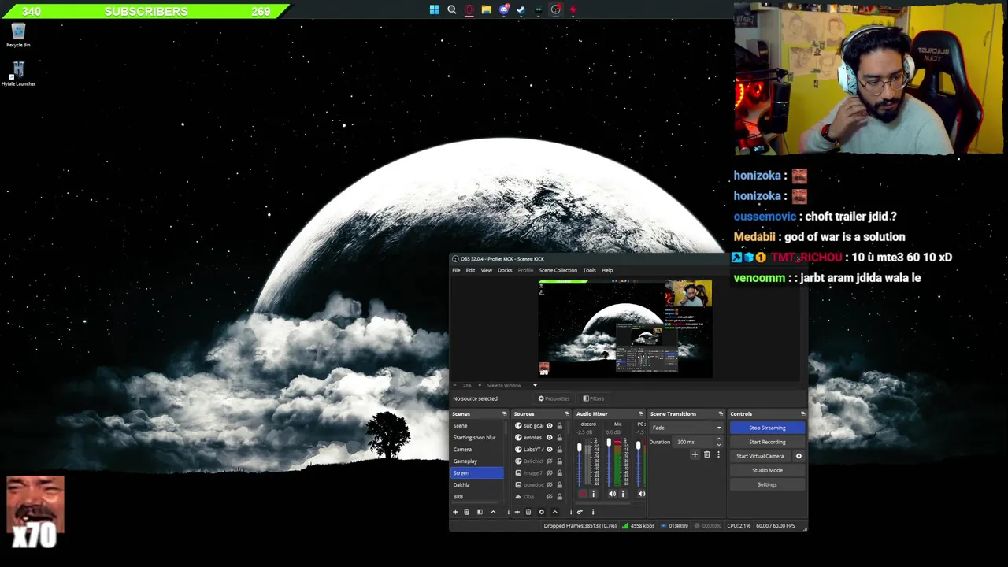Image resolution: width=1008 pixels, height=567 pixels.
Task: Click Start Virtual Camera
Action: pos(760,456)
